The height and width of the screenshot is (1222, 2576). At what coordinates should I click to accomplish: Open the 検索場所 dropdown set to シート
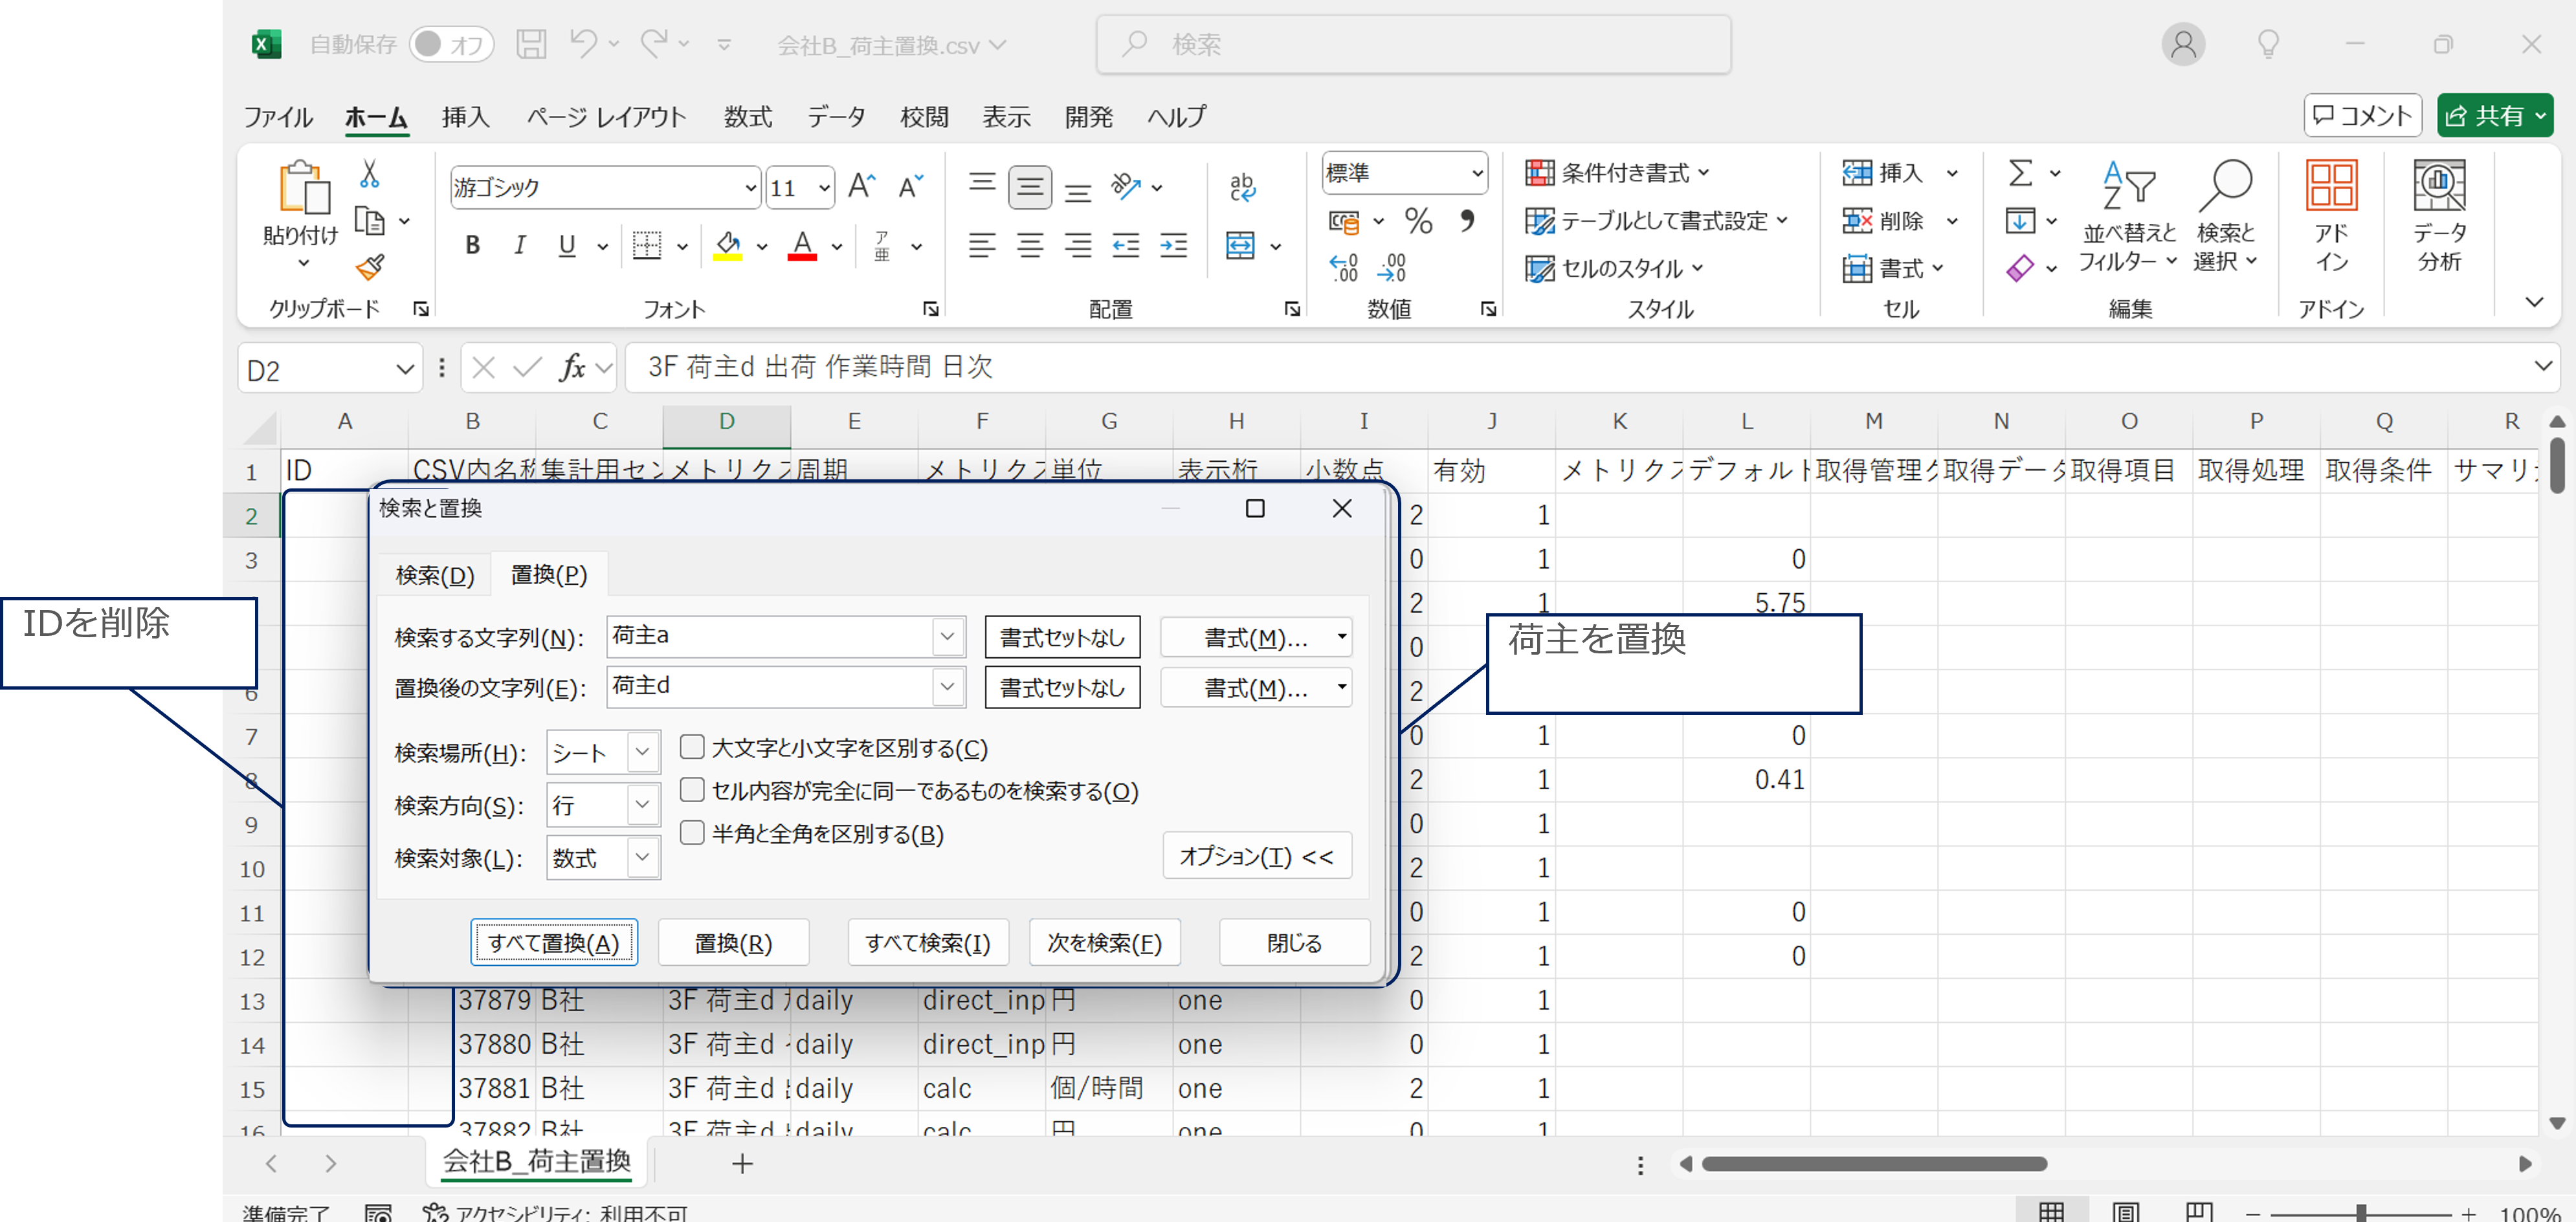click(643, 752)
